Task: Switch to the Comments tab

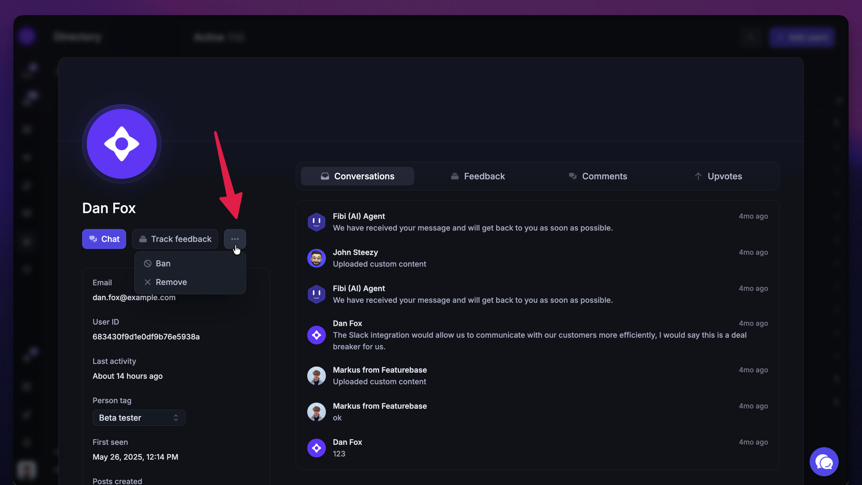Action: tap(598, 176)
